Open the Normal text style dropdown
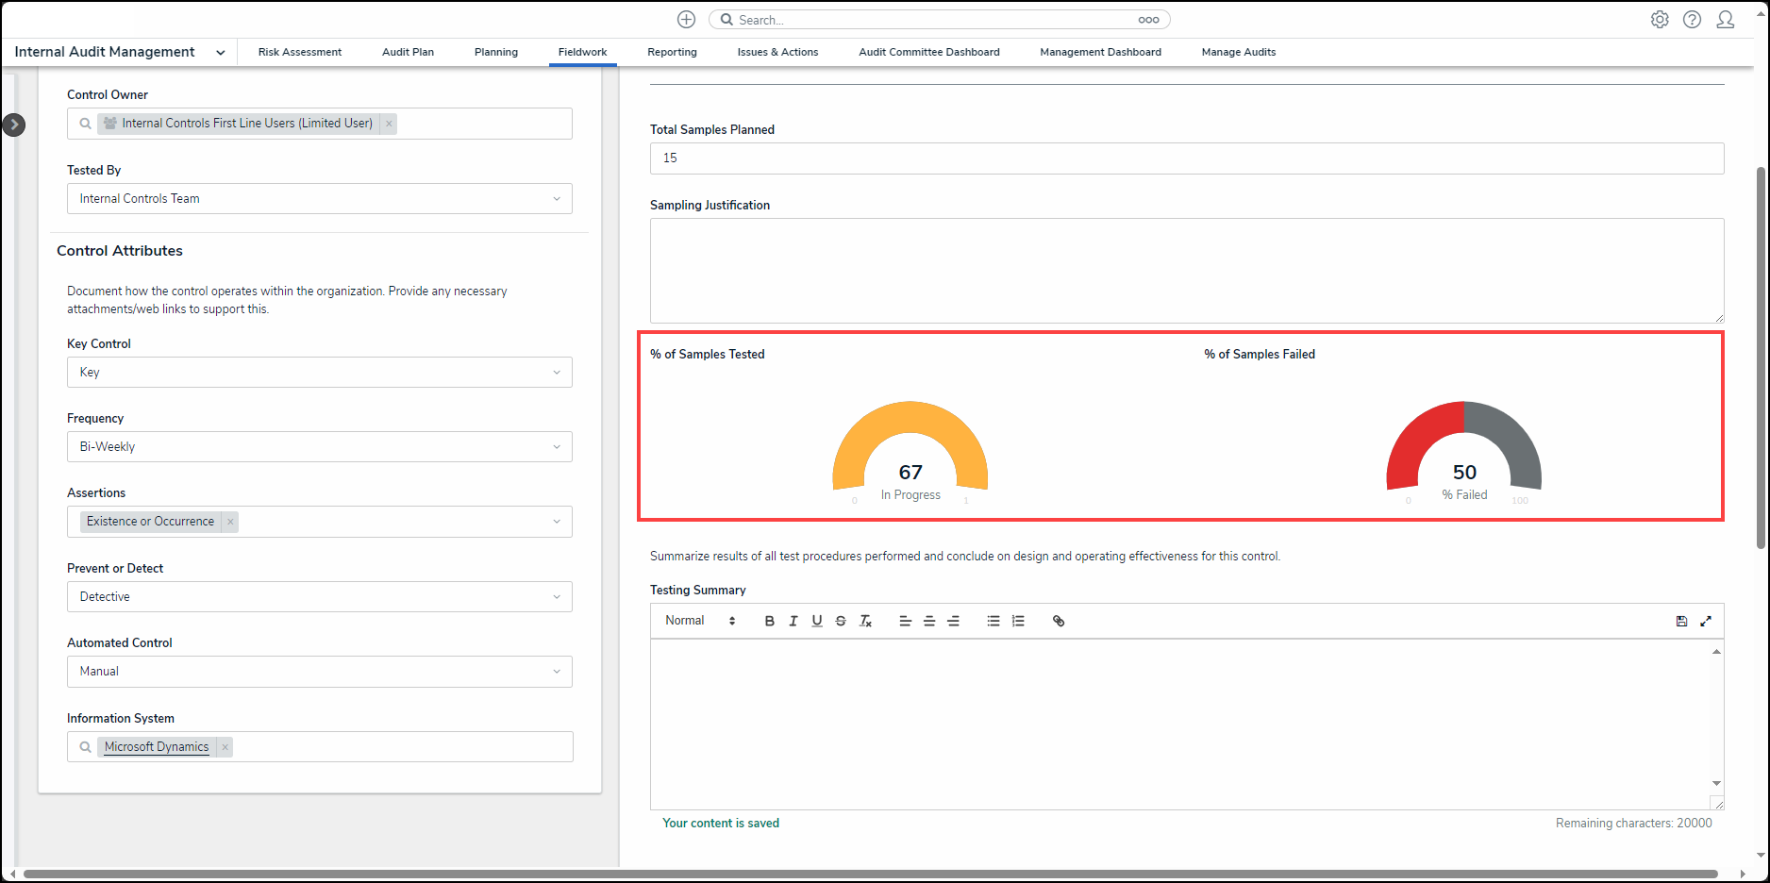Screen dimensions: 1770x883 699,621
